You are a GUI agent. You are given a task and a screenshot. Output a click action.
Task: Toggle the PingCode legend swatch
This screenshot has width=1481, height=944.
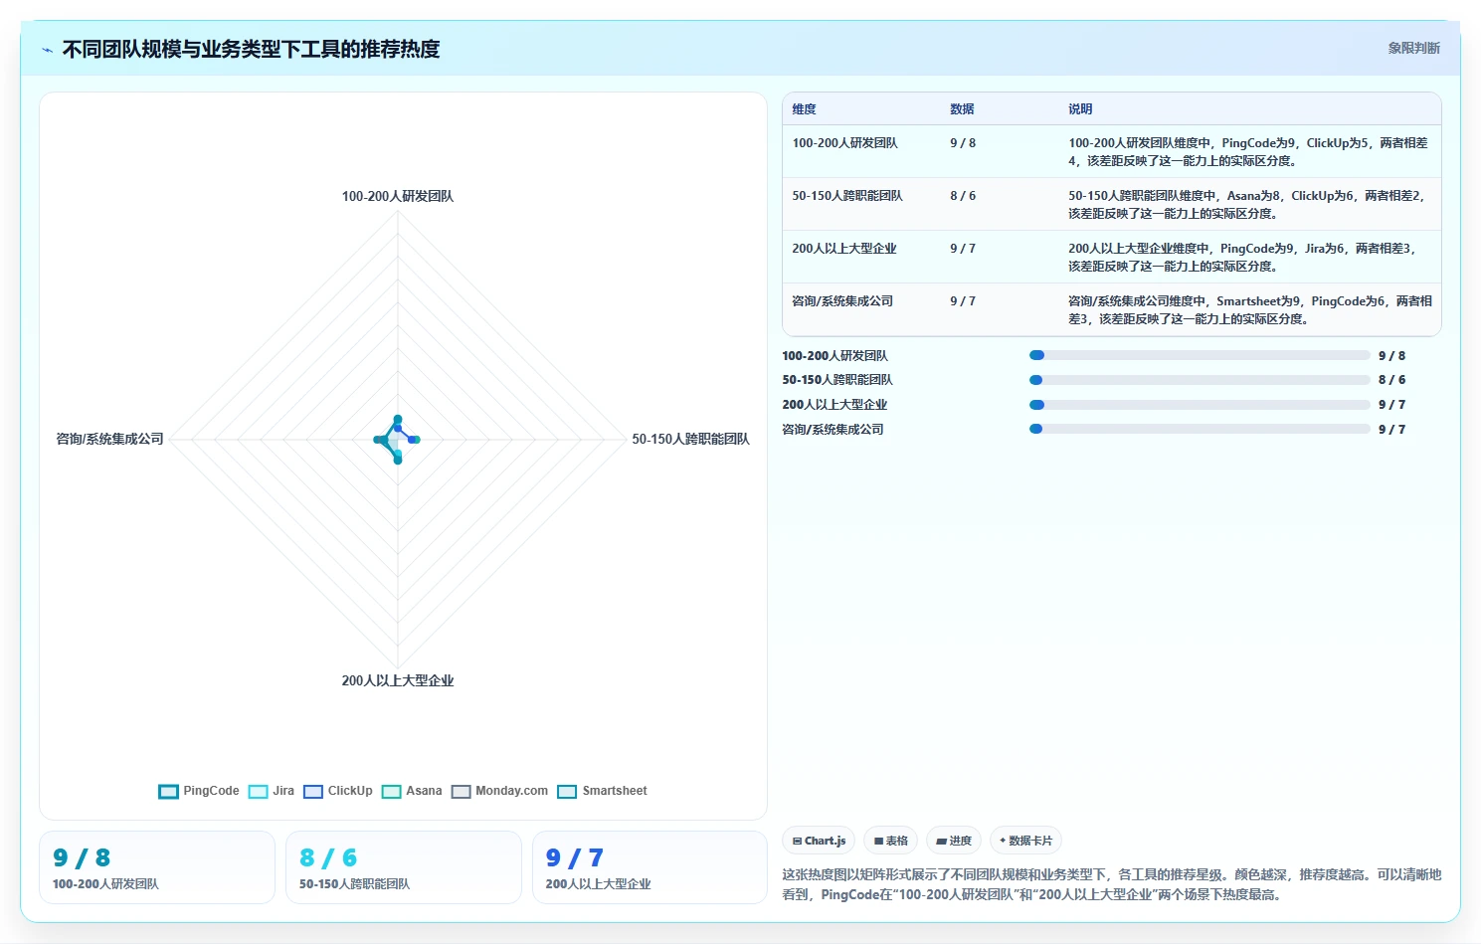click(x=168, y=792)
